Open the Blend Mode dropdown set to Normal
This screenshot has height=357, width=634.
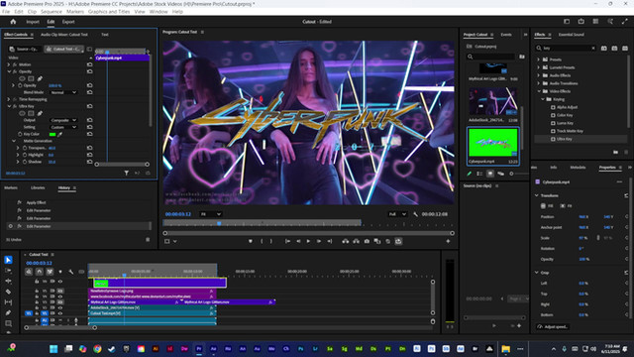[x=63, y=92]
